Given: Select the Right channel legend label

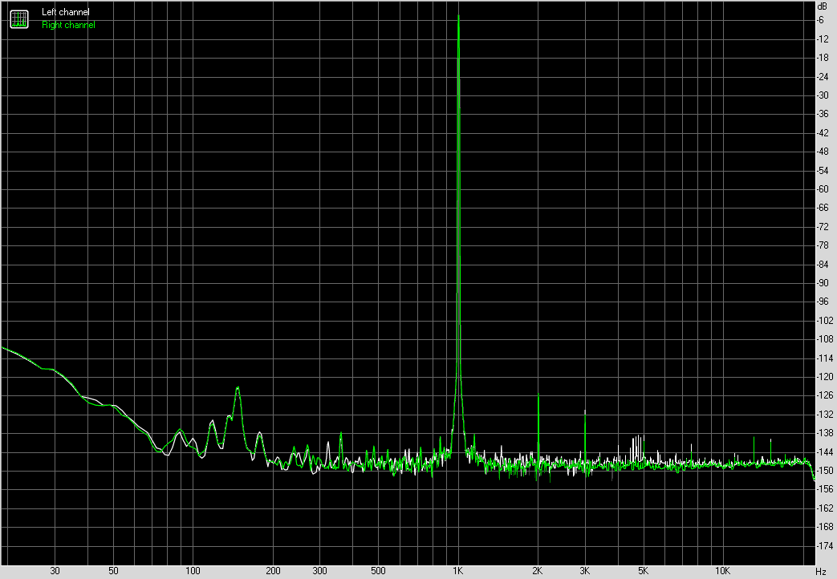Looking at the screenshot, I should point(68,25).
